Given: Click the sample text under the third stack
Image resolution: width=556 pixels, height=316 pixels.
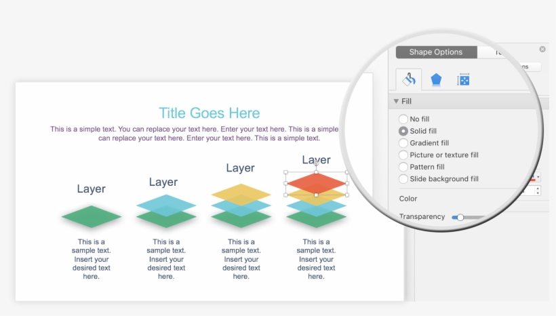Looking at the screenshot, I should tap(241, 259).
